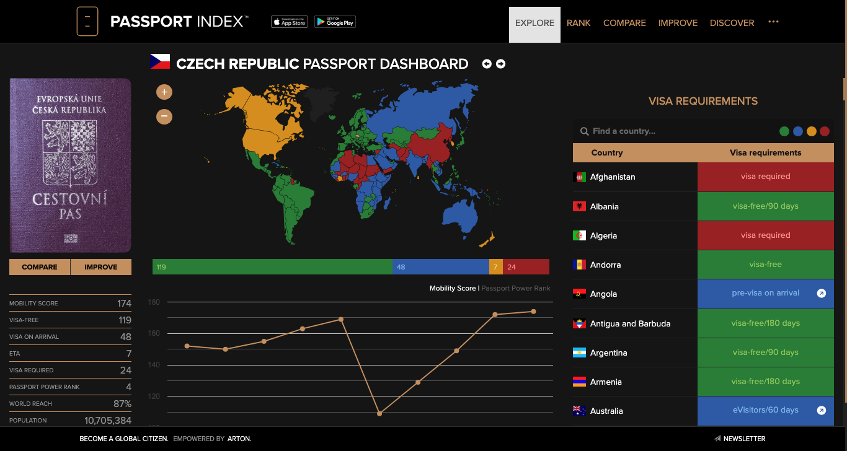Click the Passport Index passport logo icon

pos(87,21)
